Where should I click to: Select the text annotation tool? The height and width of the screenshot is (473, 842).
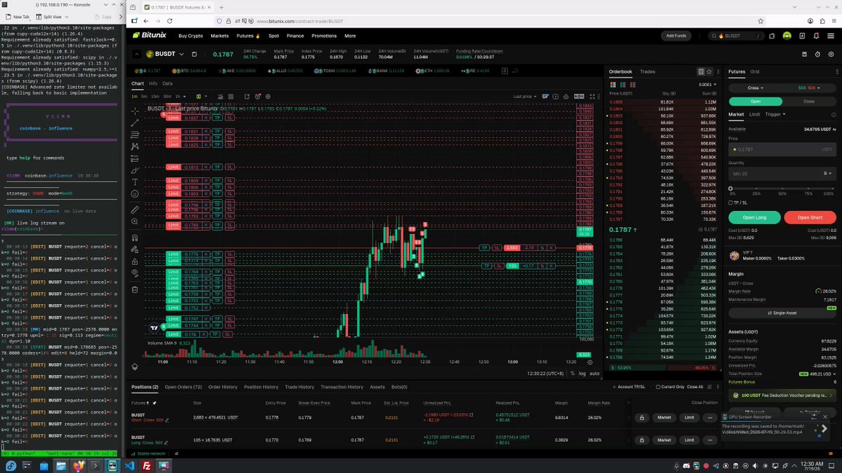tap(135, 181)
